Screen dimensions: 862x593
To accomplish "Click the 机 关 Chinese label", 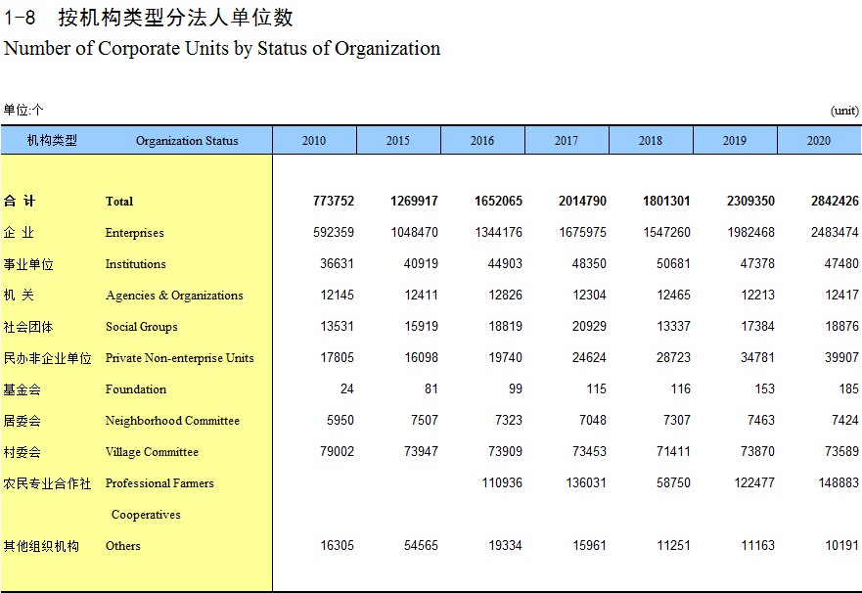I will pyautogui.click(x=19, y=296).
